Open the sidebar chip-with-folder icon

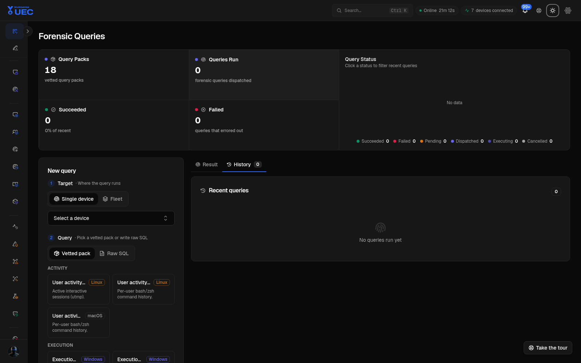15,167
